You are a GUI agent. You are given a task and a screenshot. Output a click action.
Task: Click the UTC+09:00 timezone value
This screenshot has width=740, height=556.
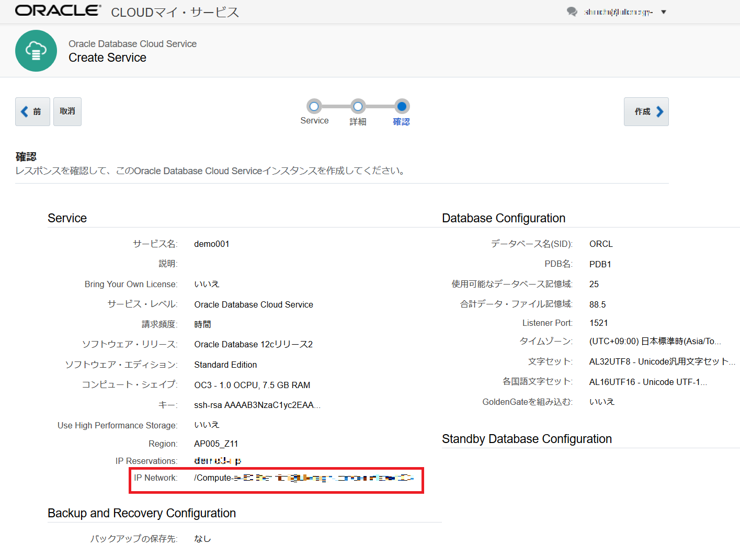[x=655, y=341]
